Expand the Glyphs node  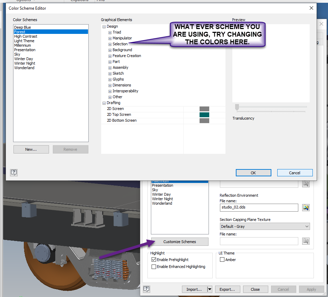pos(110,80)
